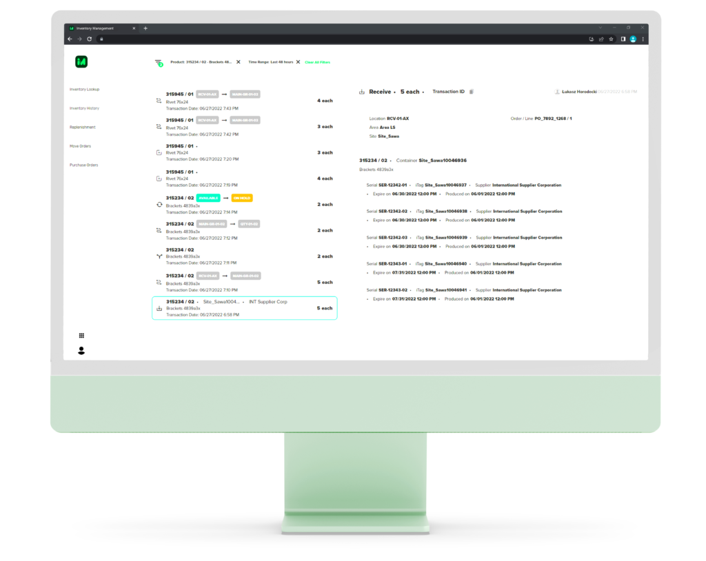
Task: Toggle the browser side panel button
Action: coord(623,39)
